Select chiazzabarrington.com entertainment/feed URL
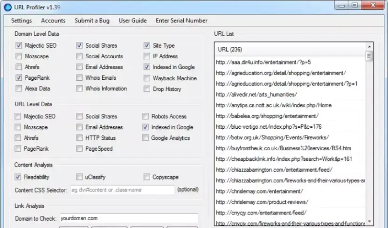 (x=290, y=170)
